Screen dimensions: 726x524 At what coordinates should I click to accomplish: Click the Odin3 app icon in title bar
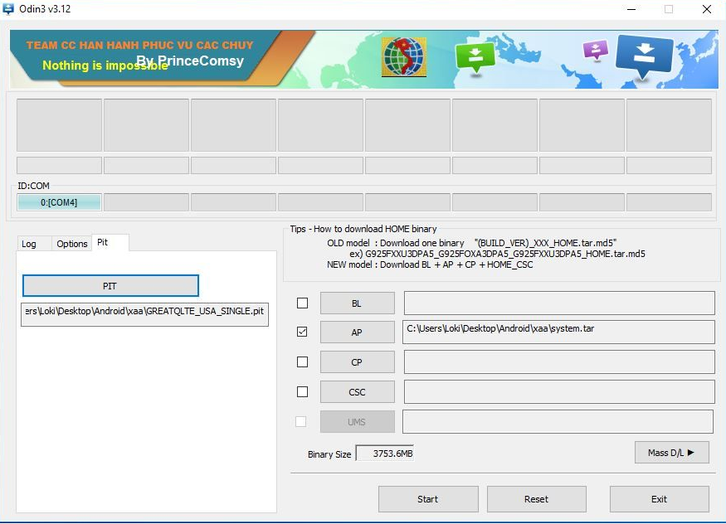tap(8, 9)
